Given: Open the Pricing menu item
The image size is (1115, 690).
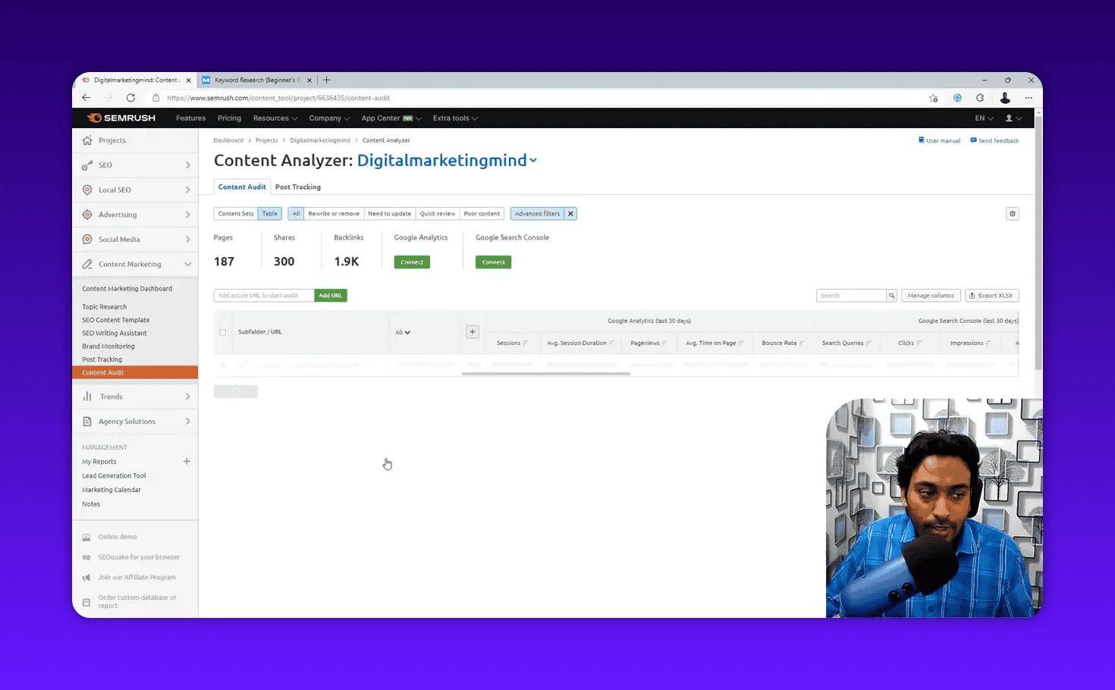Looking at the screenshot, I should coord(229,118).
